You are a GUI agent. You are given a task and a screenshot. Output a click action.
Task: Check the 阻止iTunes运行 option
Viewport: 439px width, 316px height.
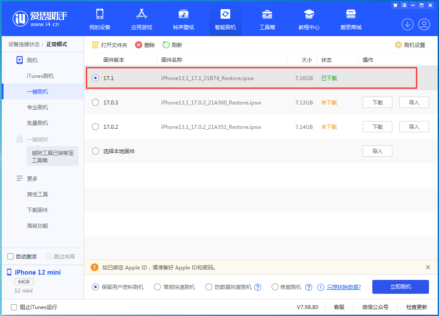(x=14, y=307)
